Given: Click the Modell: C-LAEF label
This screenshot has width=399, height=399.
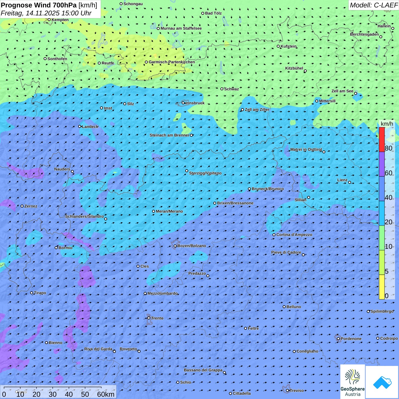Looking at the screenshot, I should tap(374, 5).
